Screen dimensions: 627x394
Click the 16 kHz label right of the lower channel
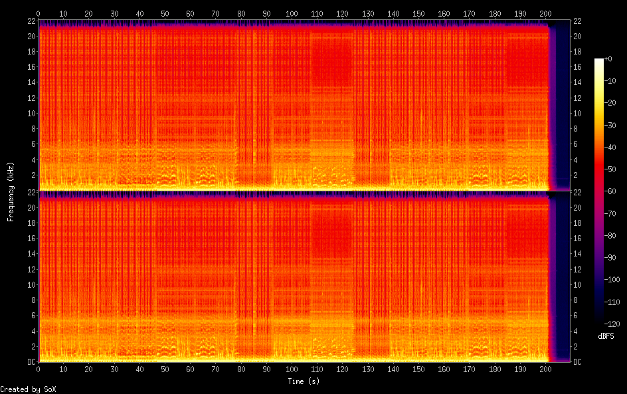click(577, 239)
